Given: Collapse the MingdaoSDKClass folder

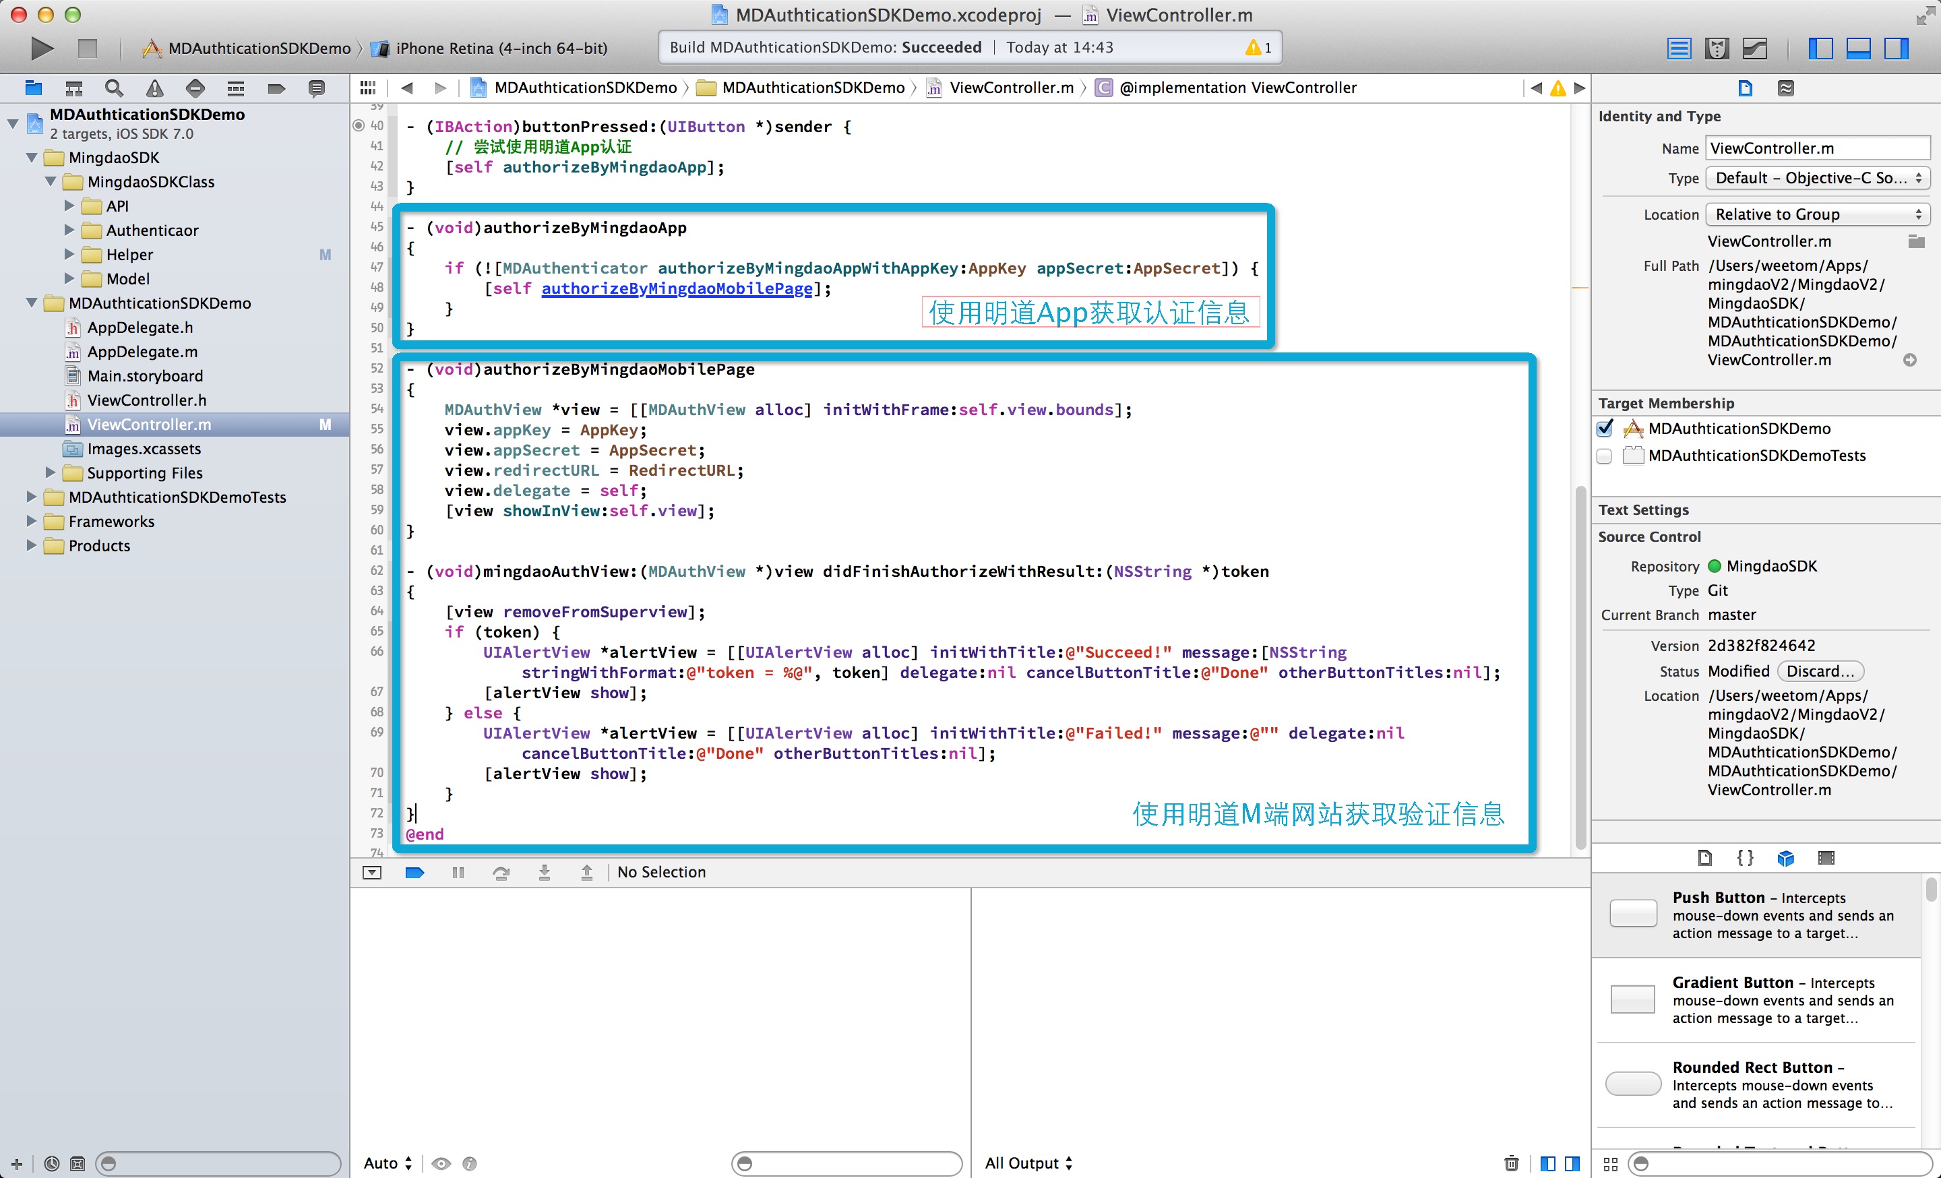Looking at the screenshot, I should click(51, 182).
